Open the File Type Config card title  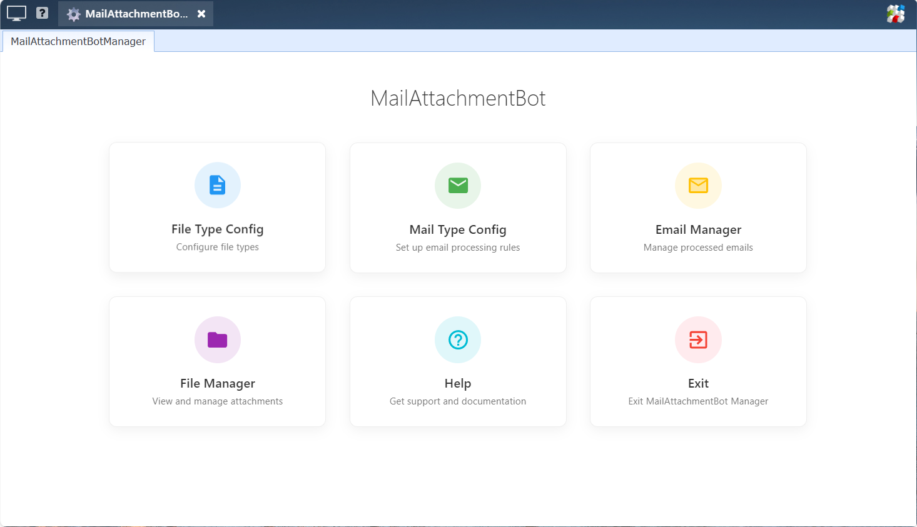pyautogui.click(x=217, y=229)
